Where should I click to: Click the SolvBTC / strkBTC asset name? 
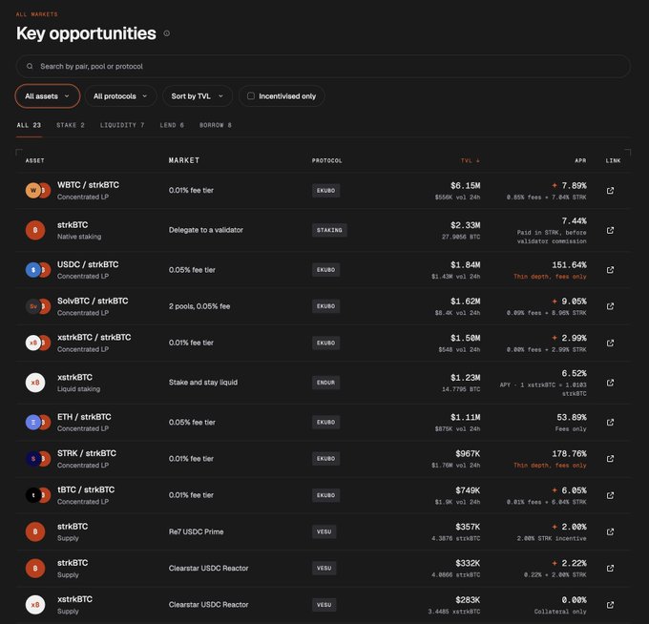[x=93, y=301]
